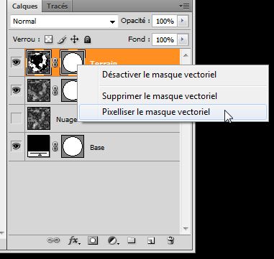Delete layer trash icon
Image resolution: width=274 pixels, height=259 pixels.
click(x=170, y=240)
